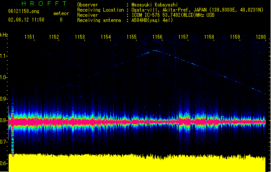Click the 1153 time marker
The height and width of the screenshot is (172, 271).
[80, 37]
